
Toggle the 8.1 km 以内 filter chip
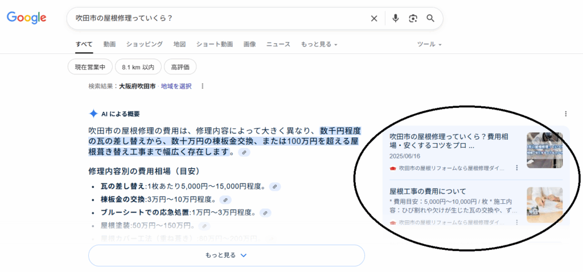coord(138,67)
